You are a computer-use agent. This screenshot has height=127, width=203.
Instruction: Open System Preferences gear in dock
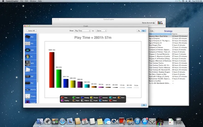click(153, 121)
